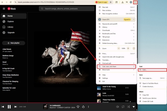Select Search this tab with Google Lens
Screen dimensions: 167x111
coord(117,57)
